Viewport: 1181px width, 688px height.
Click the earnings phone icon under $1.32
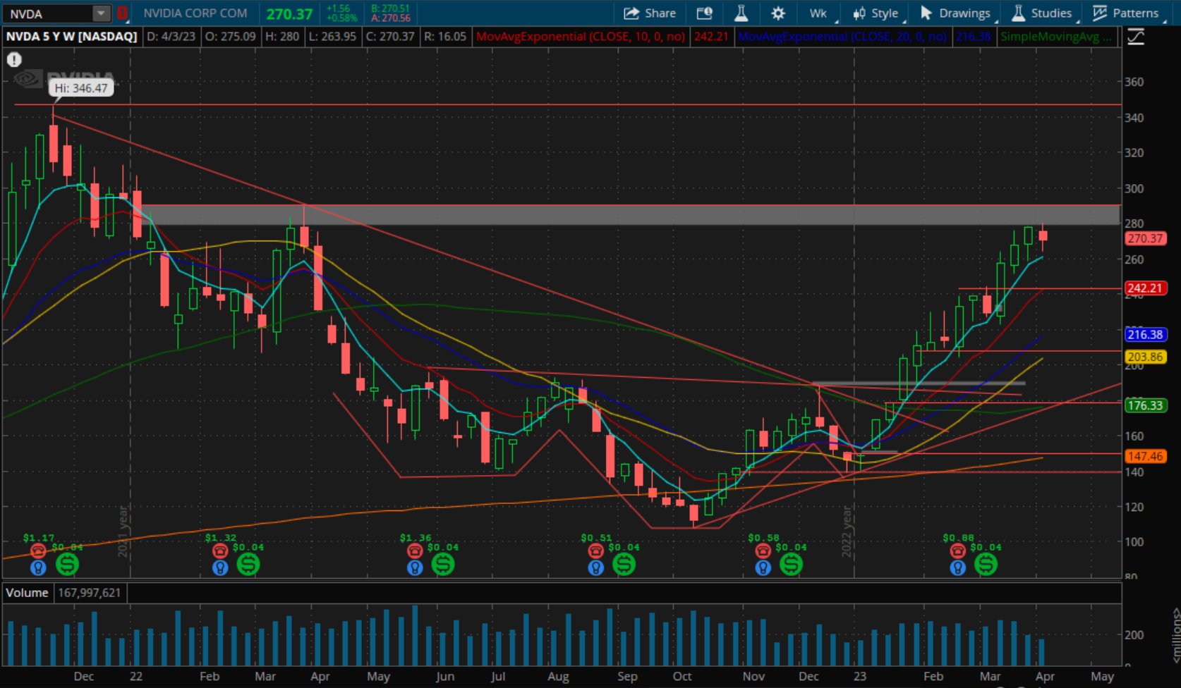click(220, 551)
